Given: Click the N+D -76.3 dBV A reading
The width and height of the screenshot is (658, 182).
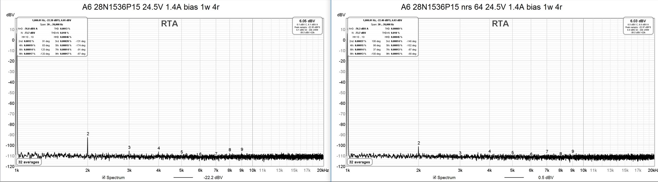Looking at the screenshot, I should (x=362, y=29).
